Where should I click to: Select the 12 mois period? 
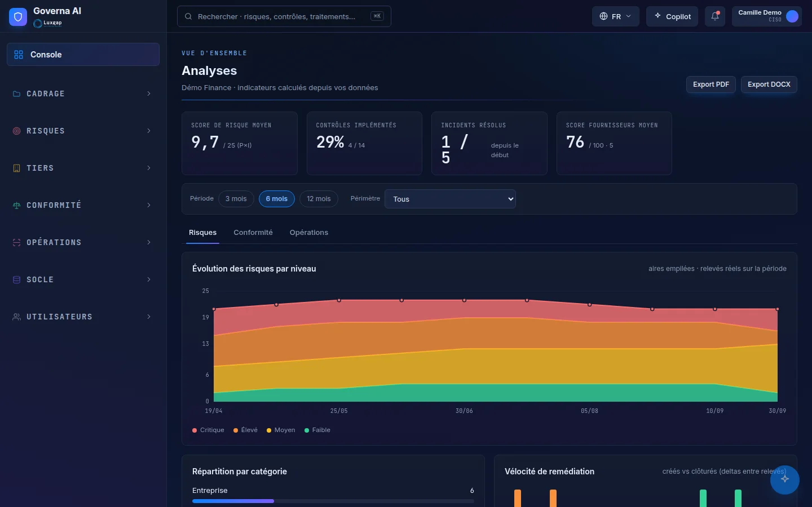tap(319, 199)
